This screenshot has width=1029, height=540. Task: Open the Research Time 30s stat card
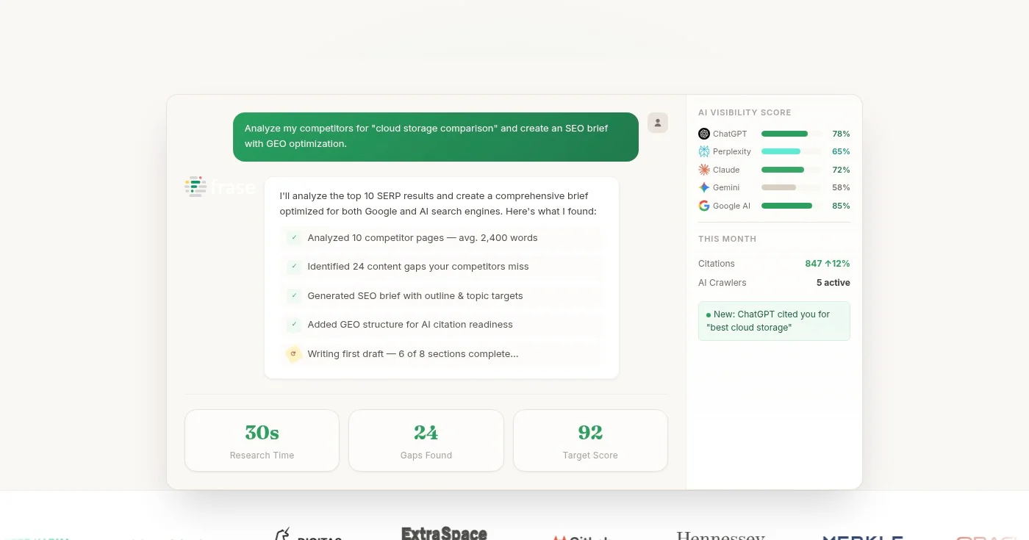(x=262, y=440)
